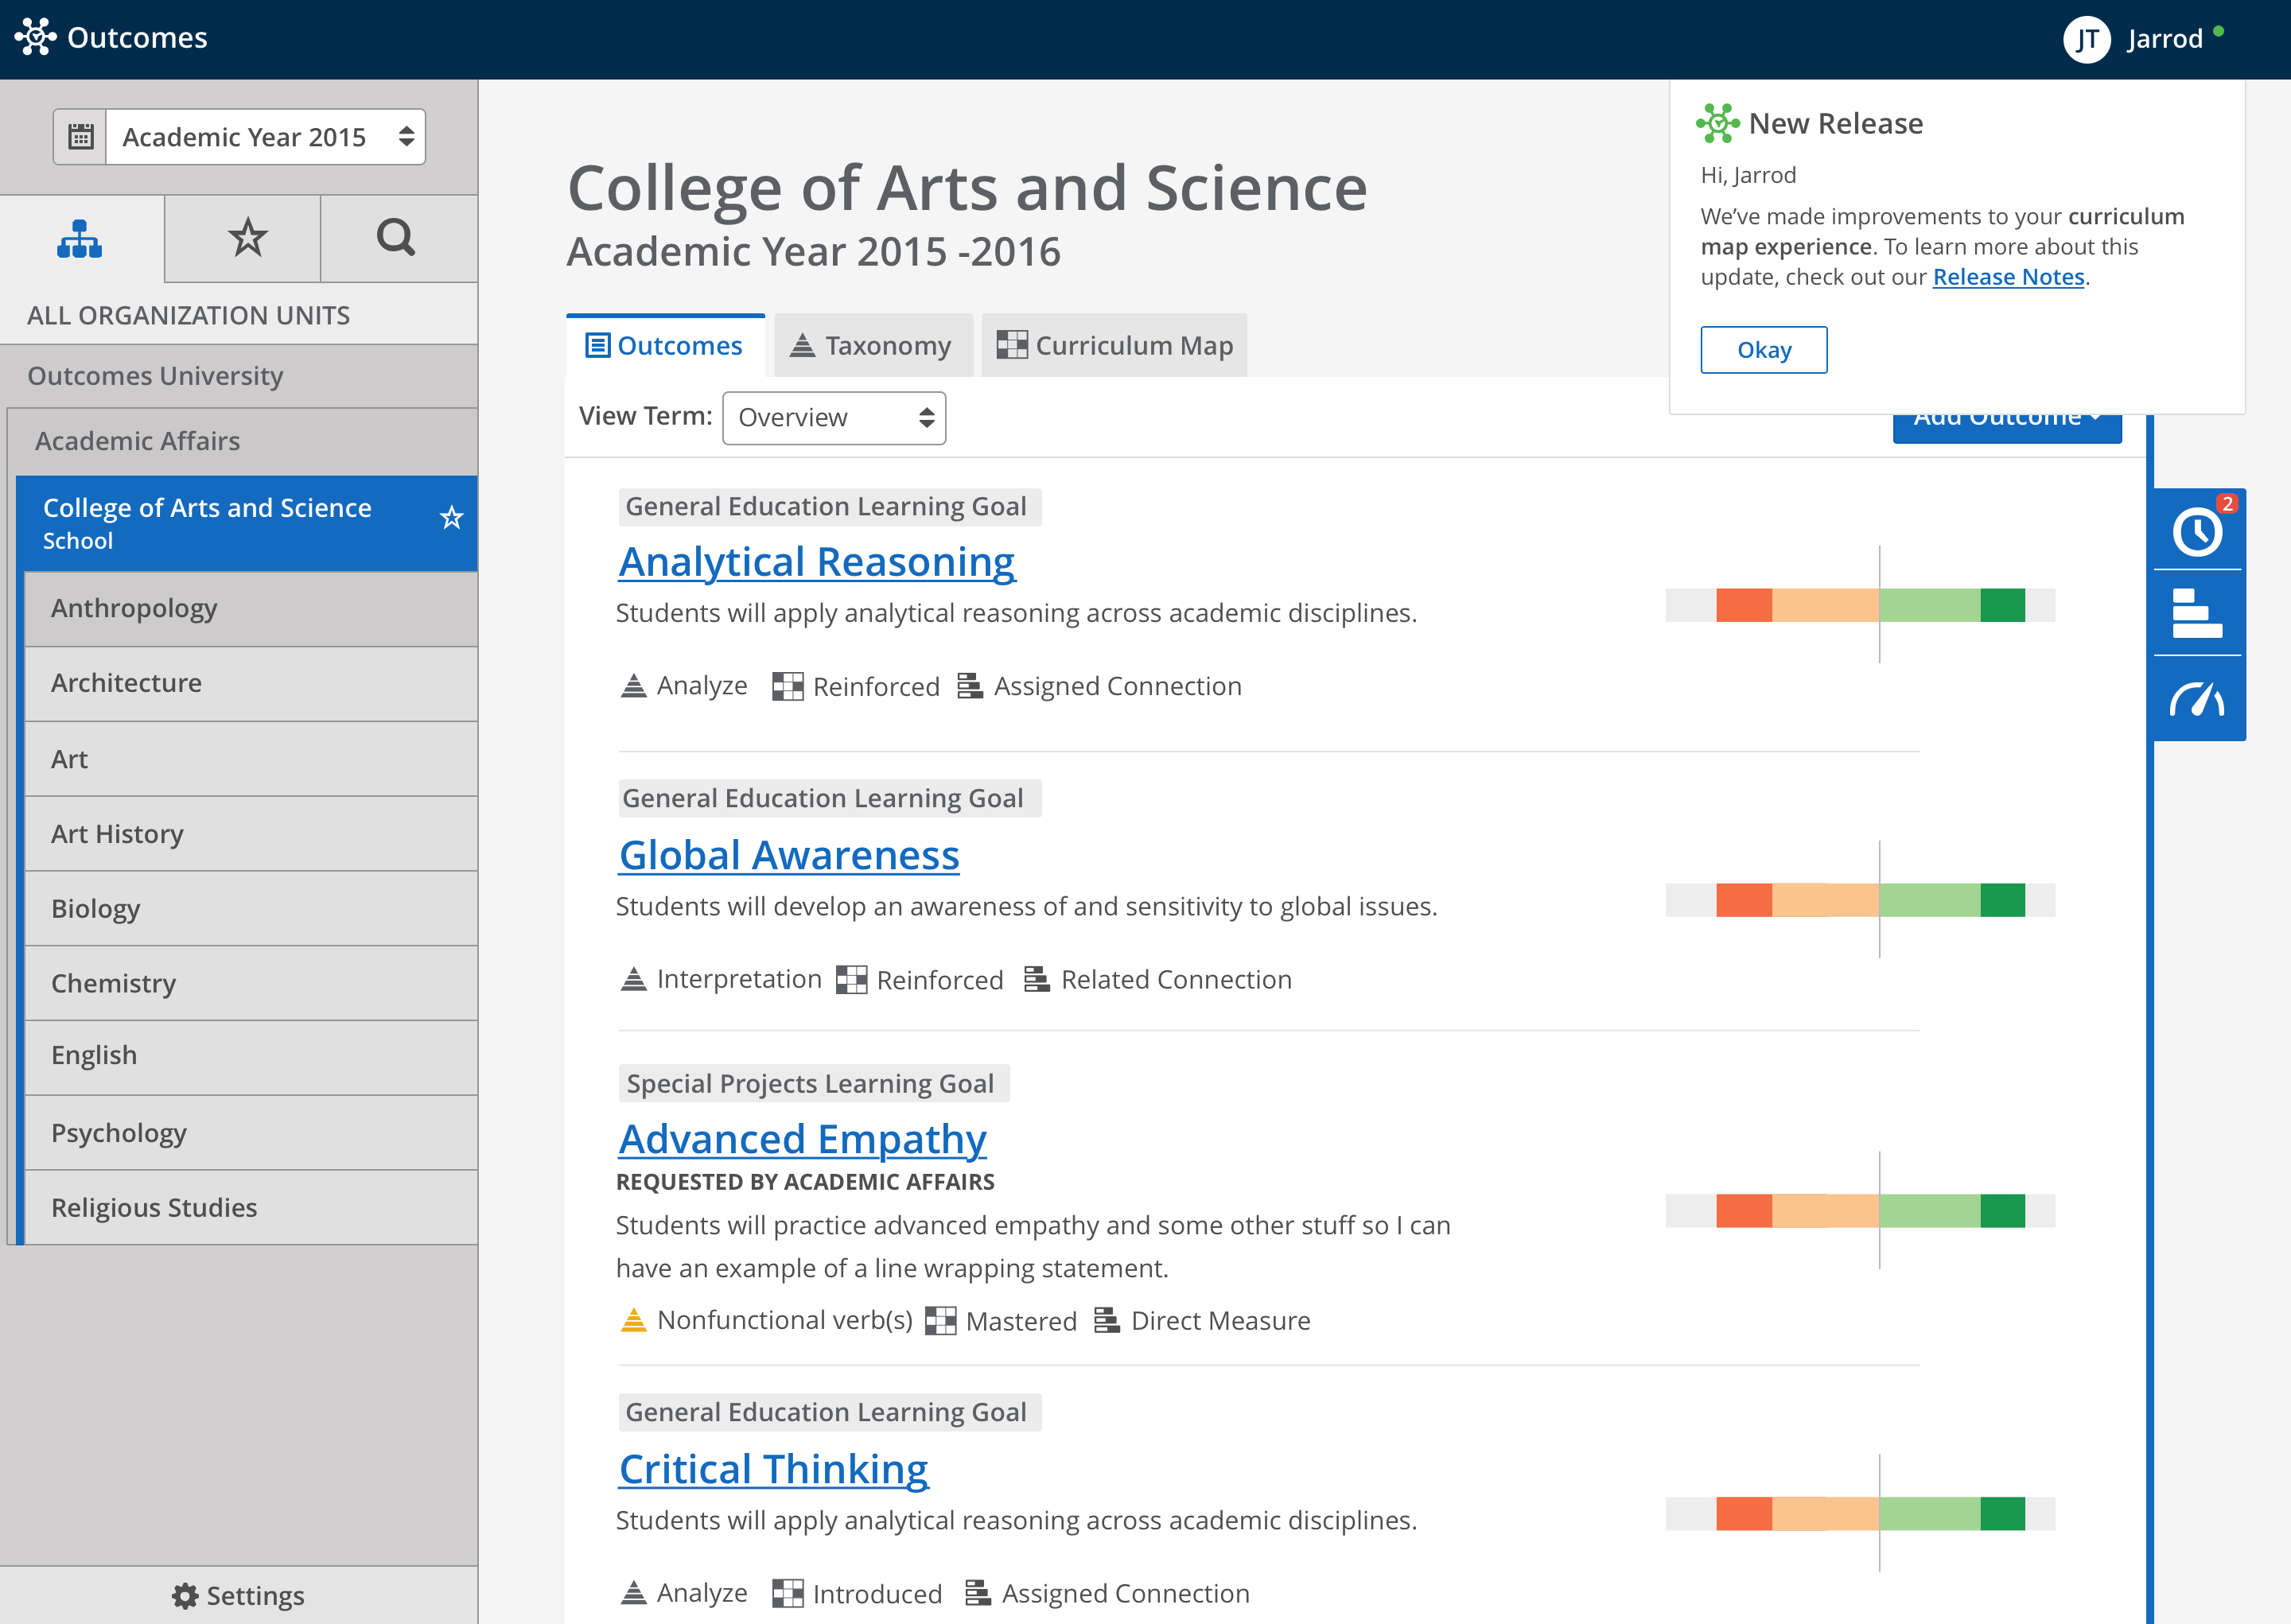Click the Critical Thinking performance color bar

1860,1514
